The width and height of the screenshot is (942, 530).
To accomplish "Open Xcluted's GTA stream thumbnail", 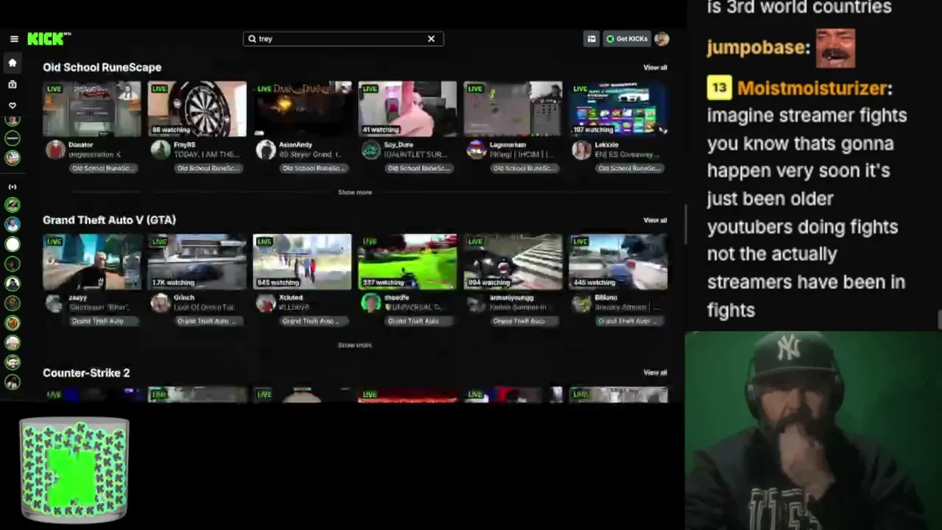I will click(x=302, y=262).
